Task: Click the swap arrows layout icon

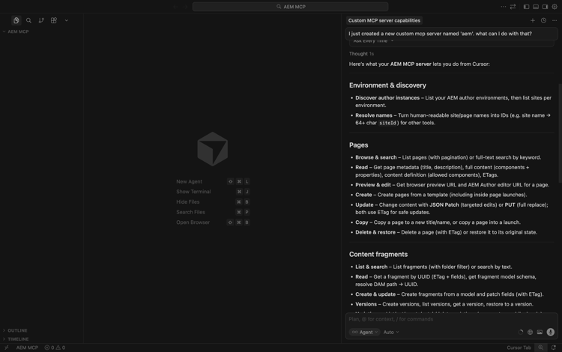Action: tap(513, 7)
